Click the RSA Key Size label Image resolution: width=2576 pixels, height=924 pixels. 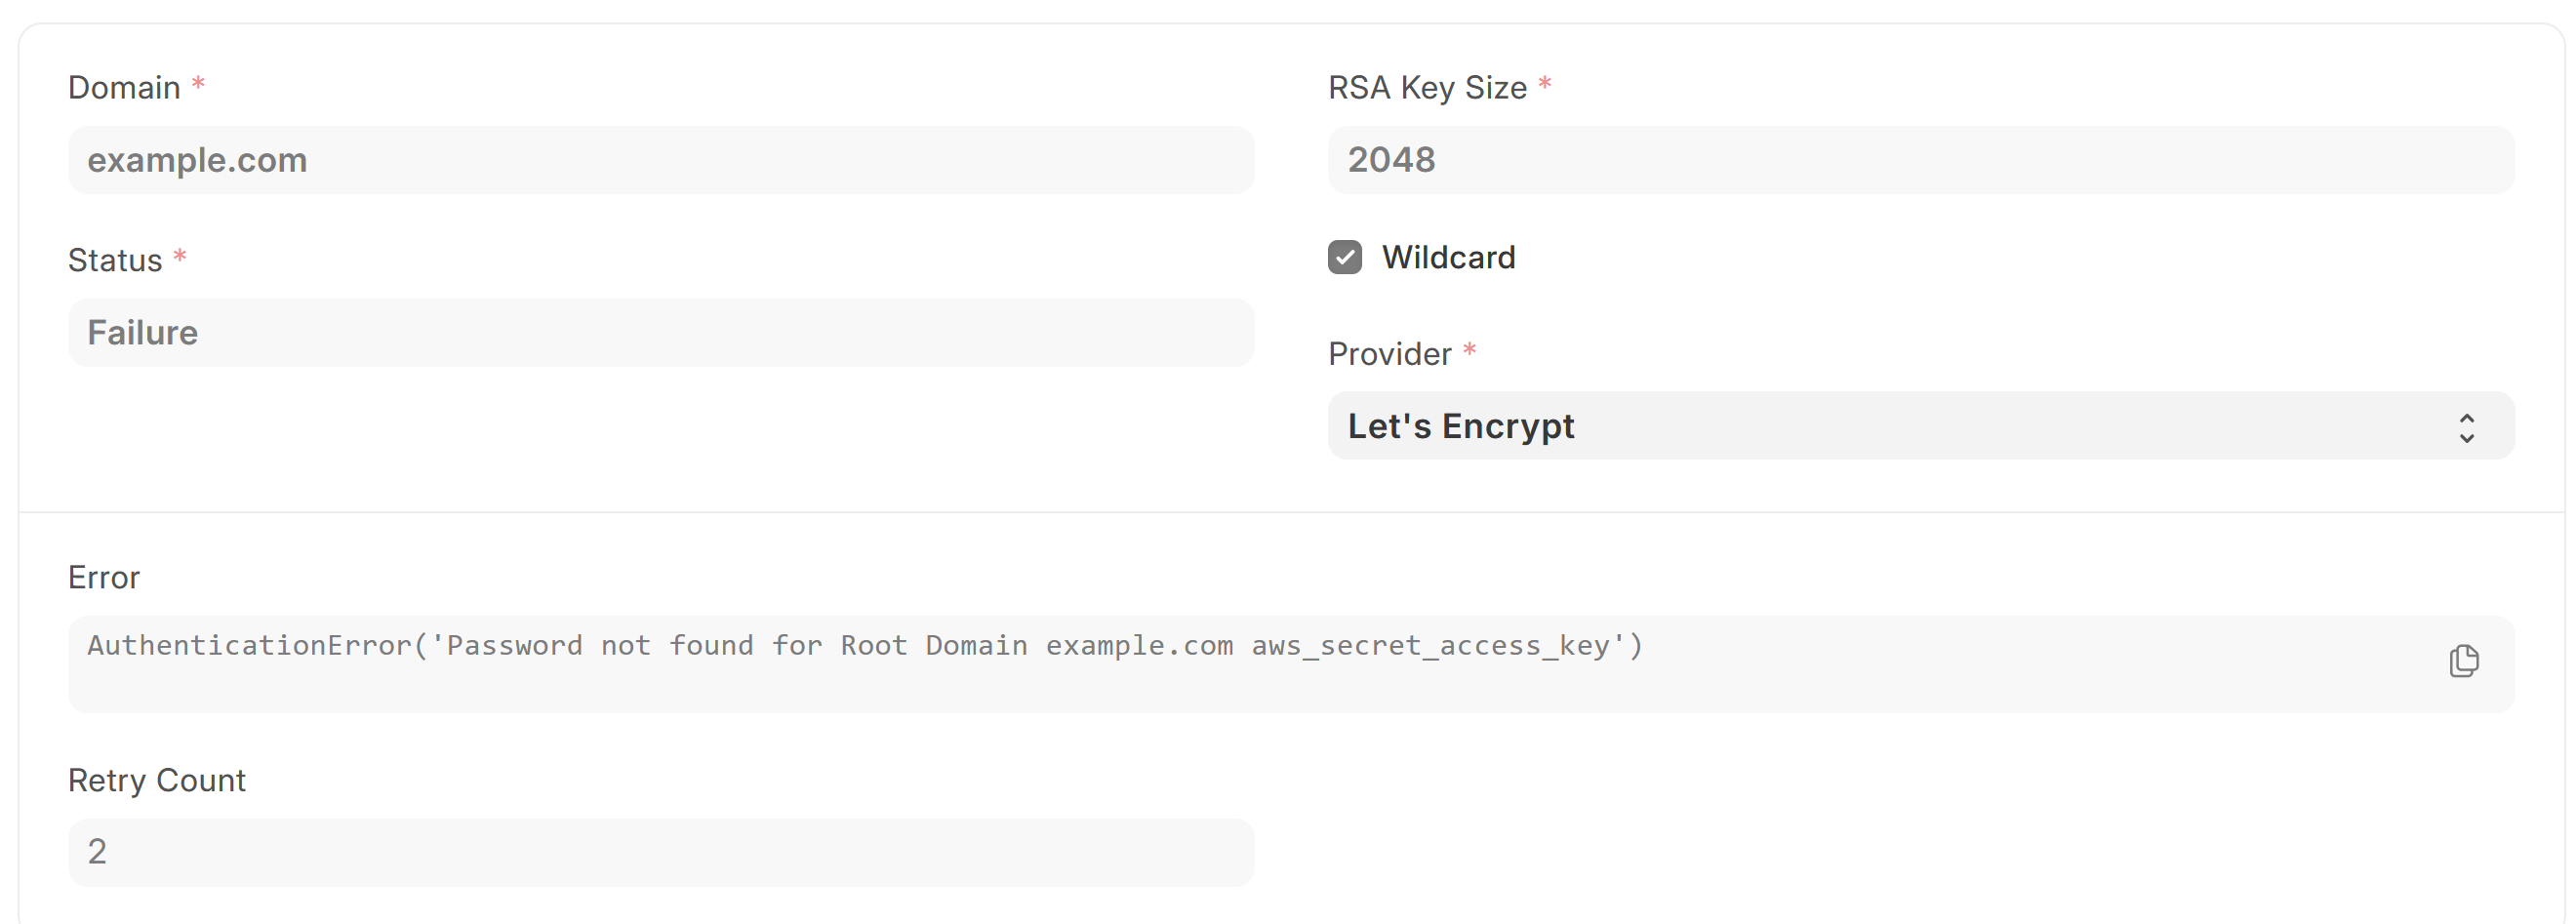tap(1427, 88)
